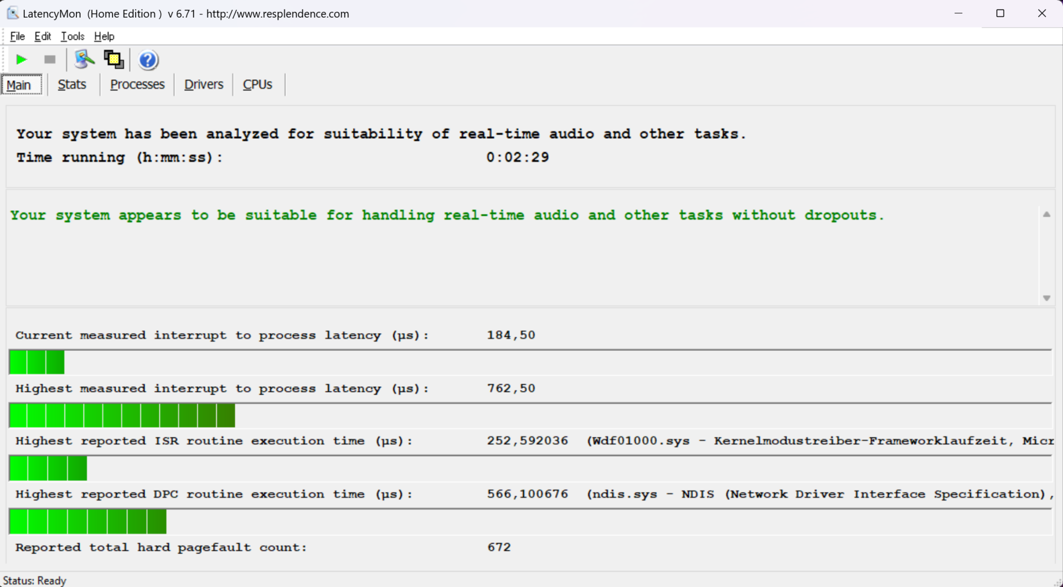This screenshot has height=587, width=1063.
Task: Click the Wdf01000.sys driver description text
Action: pyautogui.click(x=820, y=441)
